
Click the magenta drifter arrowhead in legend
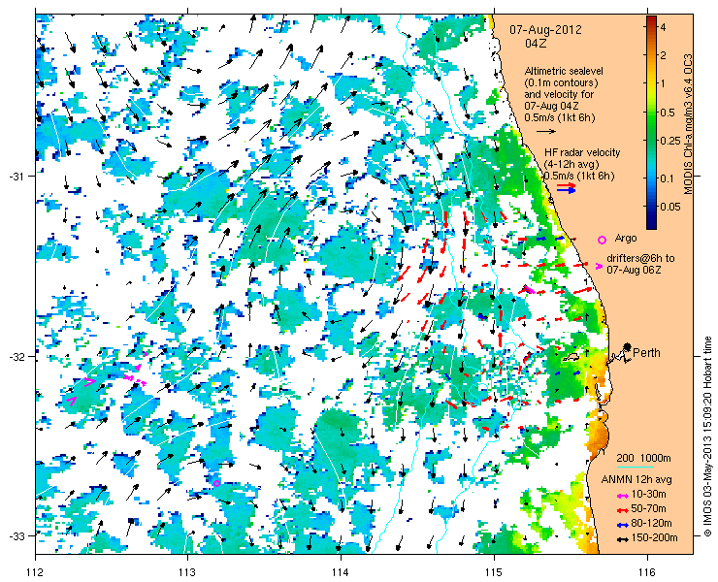tap(599, 266)
